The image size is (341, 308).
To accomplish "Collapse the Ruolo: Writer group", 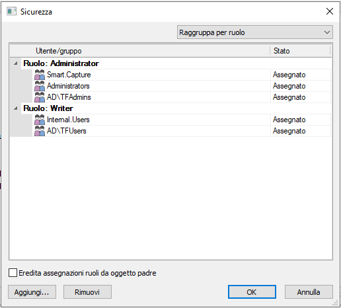I will tap(16, 108).
